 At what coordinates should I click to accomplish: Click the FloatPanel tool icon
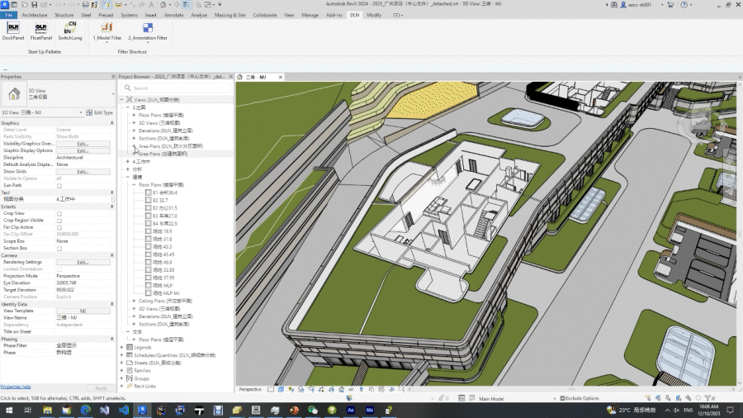(x=40, y=29)
